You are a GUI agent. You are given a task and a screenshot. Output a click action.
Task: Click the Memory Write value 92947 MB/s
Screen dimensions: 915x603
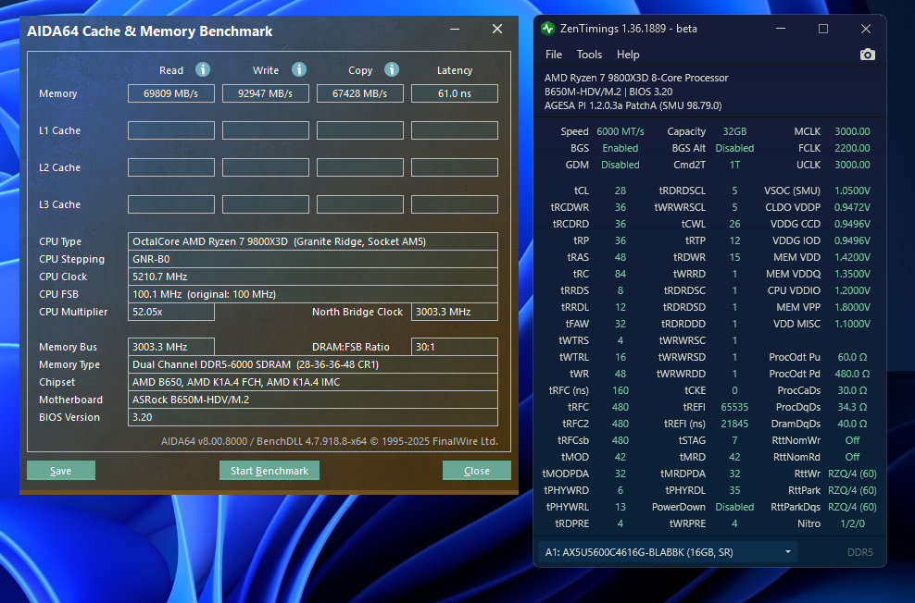point(266,93)
